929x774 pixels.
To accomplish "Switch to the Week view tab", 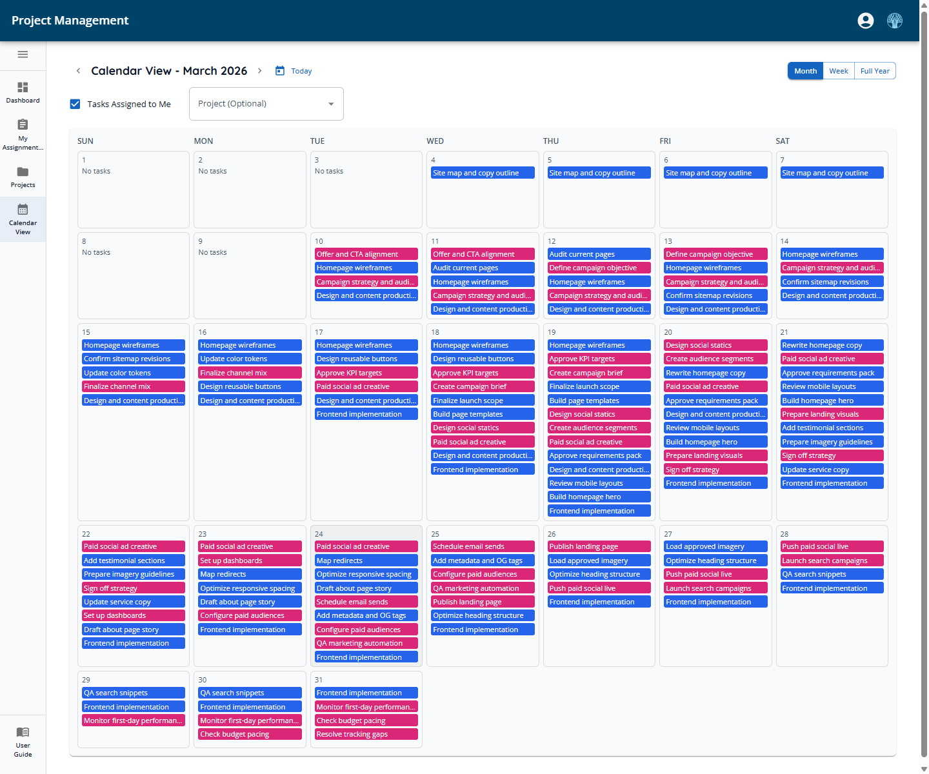I will [839, 71].
